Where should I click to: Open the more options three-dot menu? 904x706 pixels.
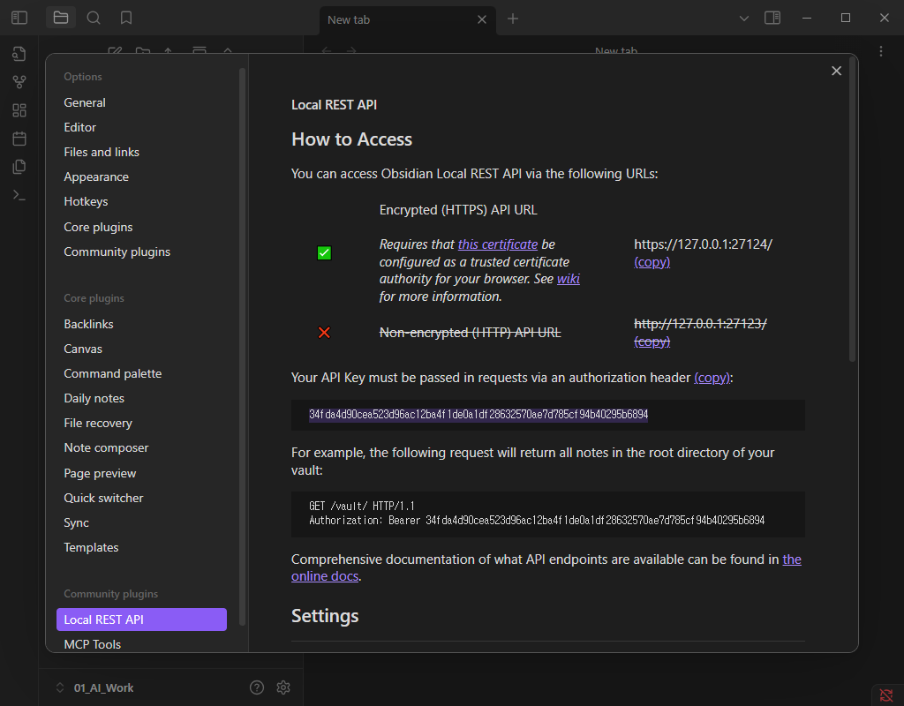[881, 51]
